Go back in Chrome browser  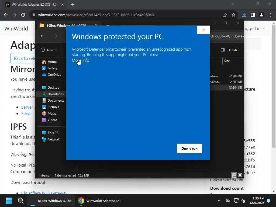6,15
